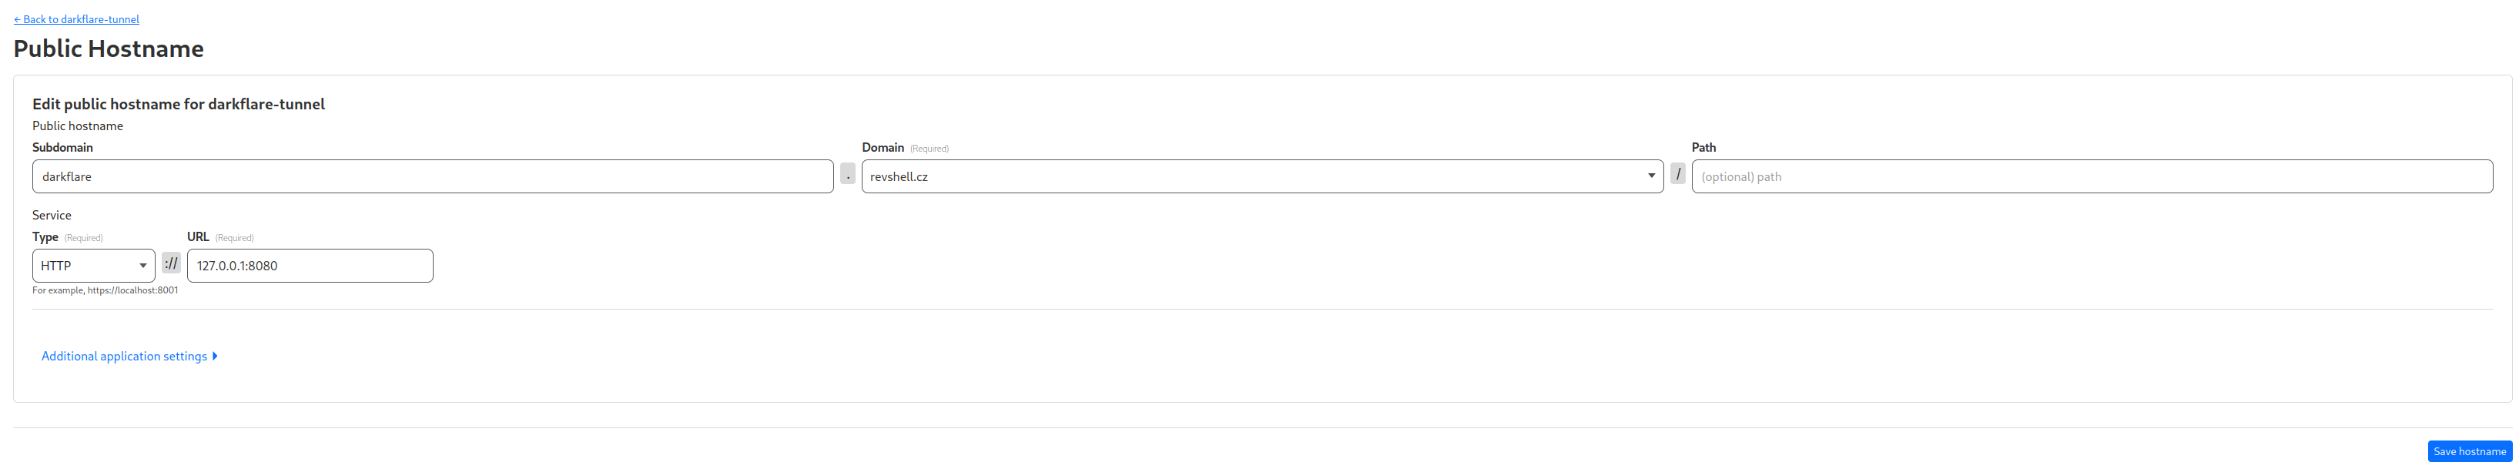The height and width of the screenshot is (469, 2519).
Task: Click the dropdown arrow on the Domain field
Action: [1652, 176]
